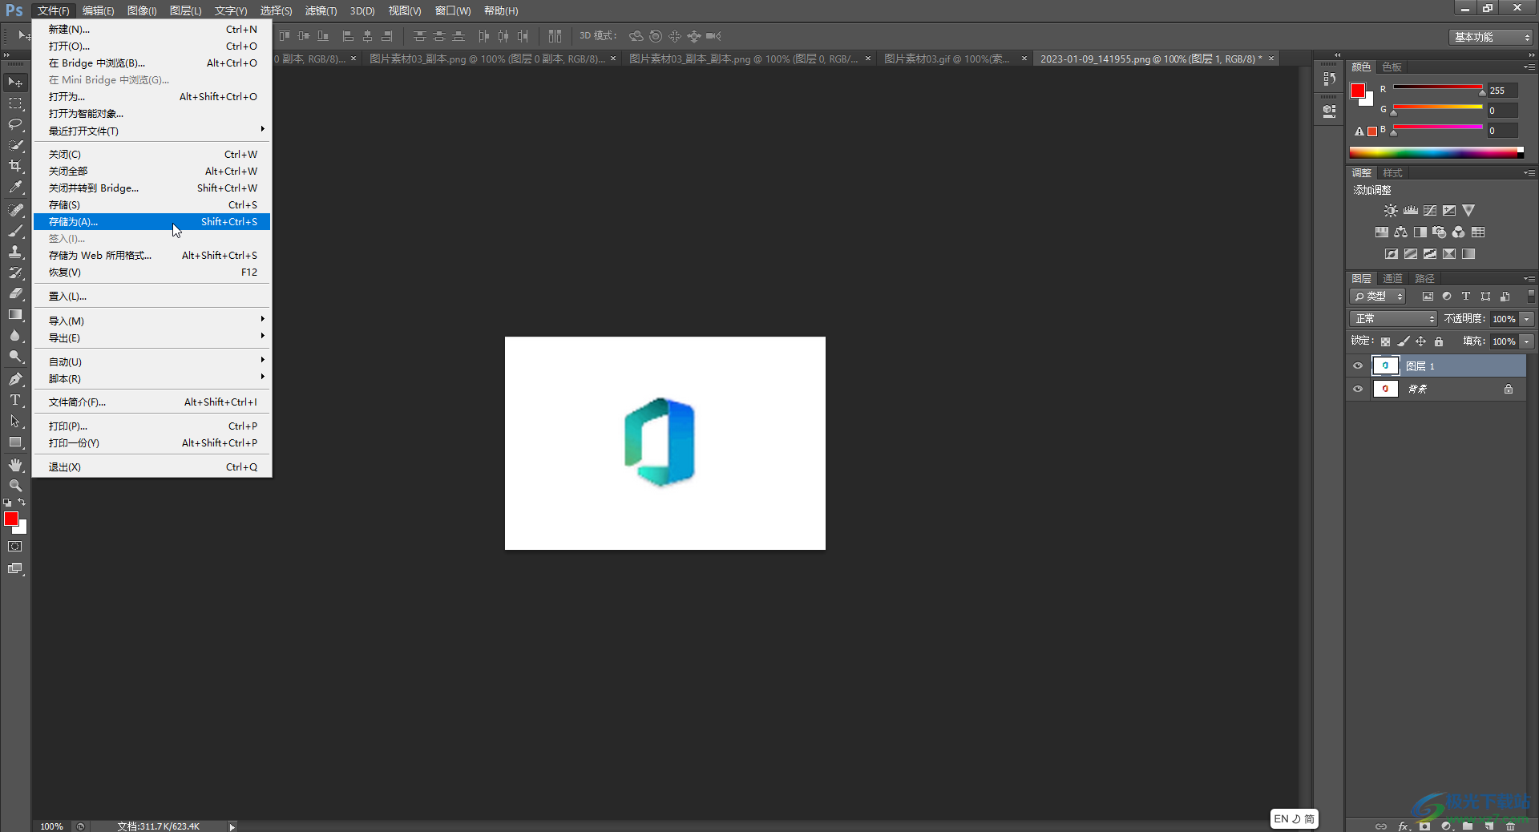Click the zoom level 100% field
This screenshot has height=832, width=1539.
(x=51, y=826)
